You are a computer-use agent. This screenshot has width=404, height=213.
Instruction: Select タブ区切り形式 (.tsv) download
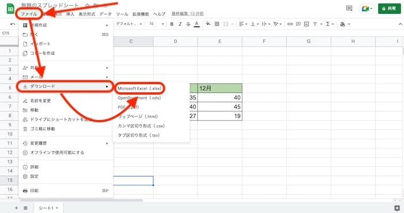[x=151, y=135]
